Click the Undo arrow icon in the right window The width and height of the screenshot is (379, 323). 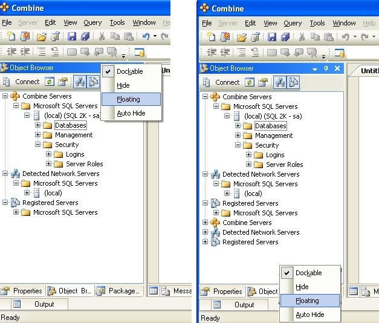345,37
